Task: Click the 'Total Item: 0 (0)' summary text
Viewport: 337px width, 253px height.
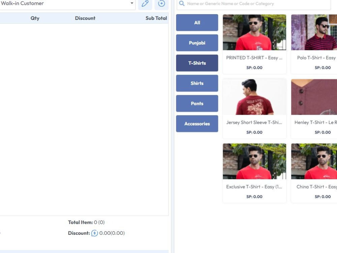Action: tap(86, 222)
